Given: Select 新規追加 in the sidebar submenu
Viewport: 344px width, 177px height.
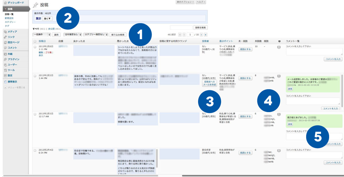Looking at the screenshot, I should pos(9,18).
